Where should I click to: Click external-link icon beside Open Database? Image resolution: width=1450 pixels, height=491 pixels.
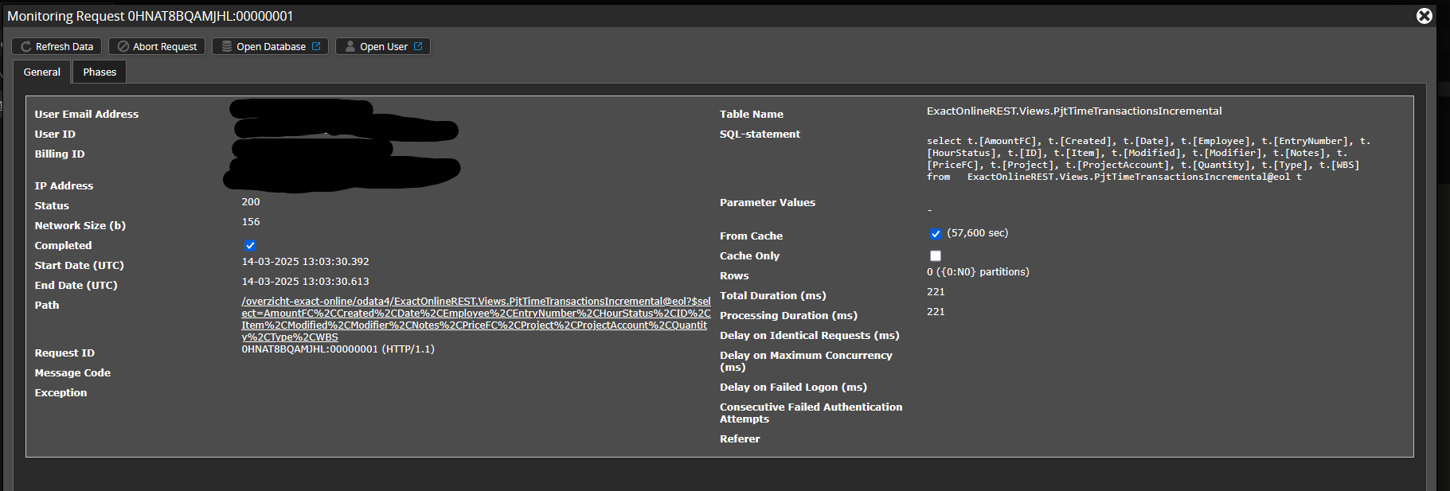pyautogui.click(x=316, y=47)
